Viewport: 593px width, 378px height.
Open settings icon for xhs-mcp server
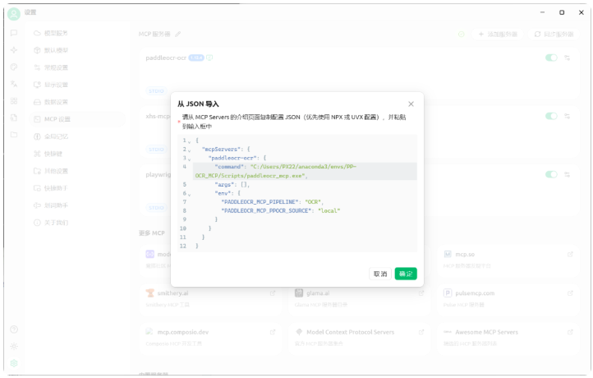coord(567,116)
